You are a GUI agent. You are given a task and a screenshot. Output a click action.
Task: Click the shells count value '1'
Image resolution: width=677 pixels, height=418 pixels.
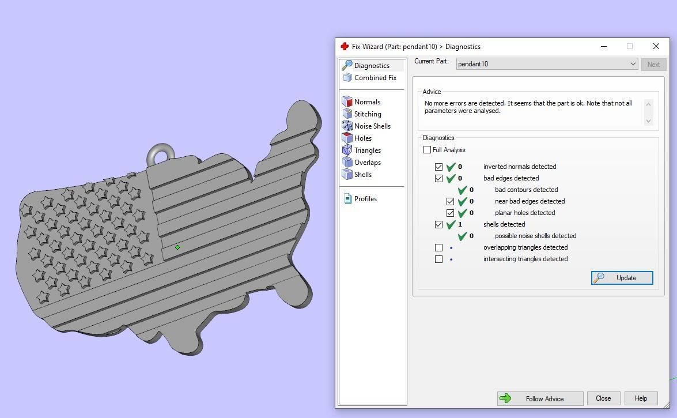click(460, 224)
